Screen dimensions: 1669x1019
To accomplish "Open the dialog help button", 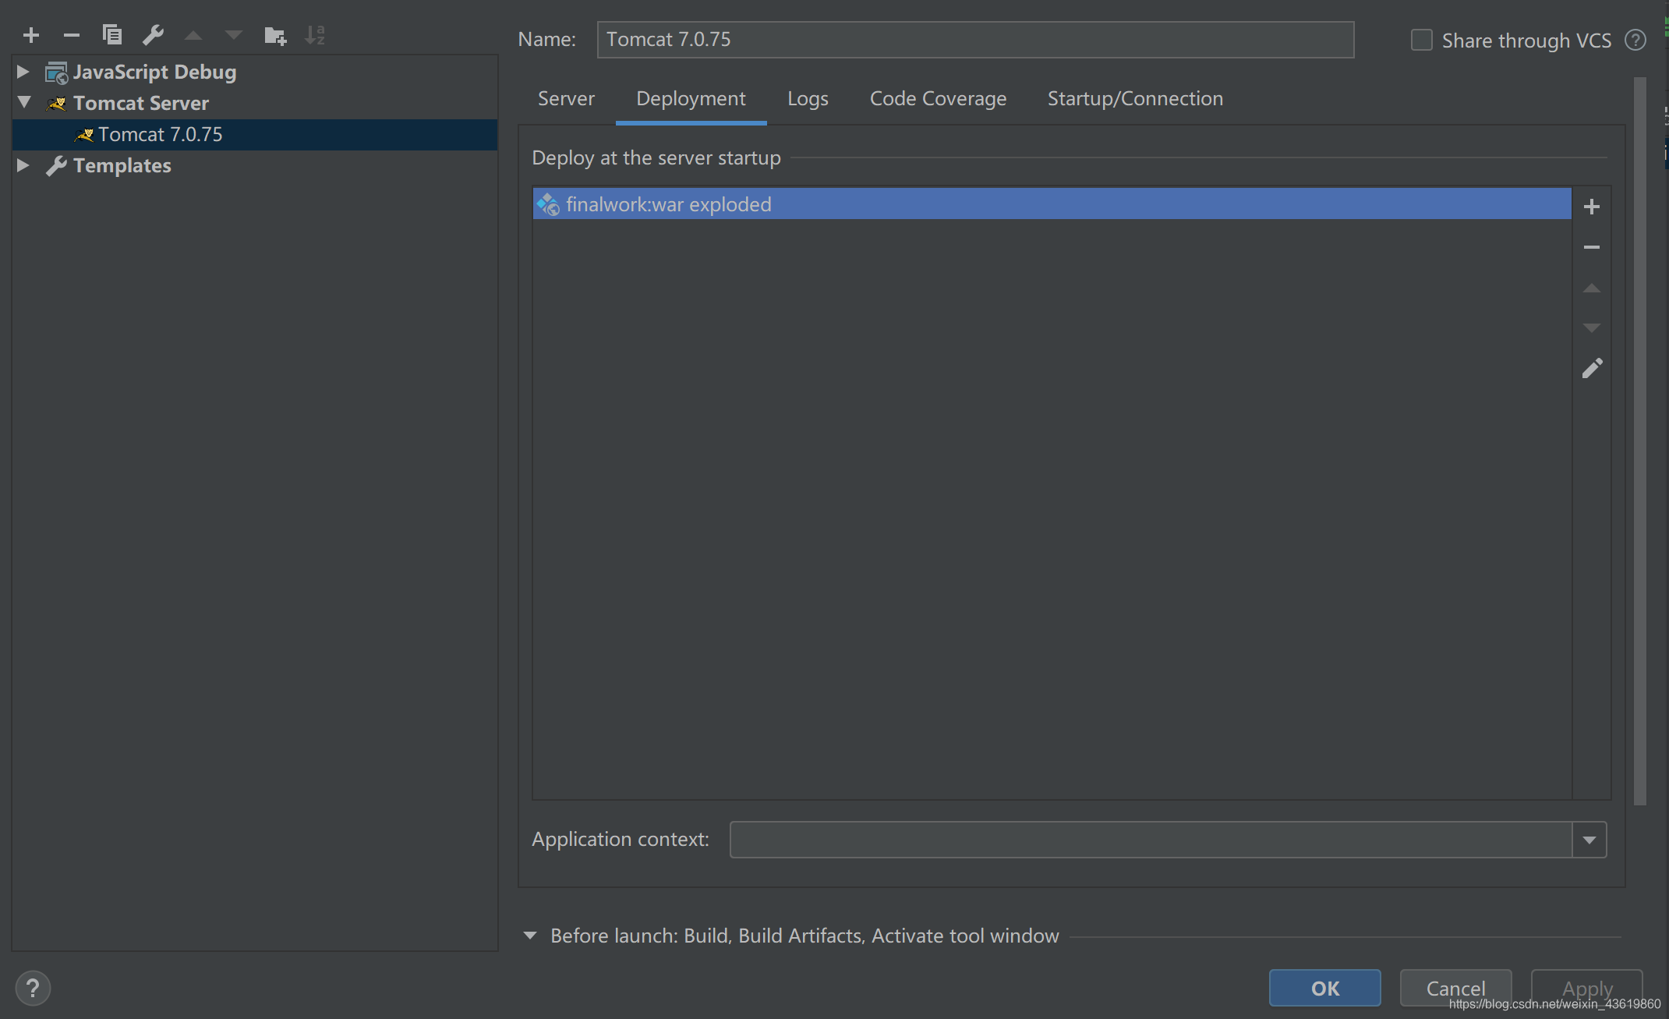I will (33, 989).
